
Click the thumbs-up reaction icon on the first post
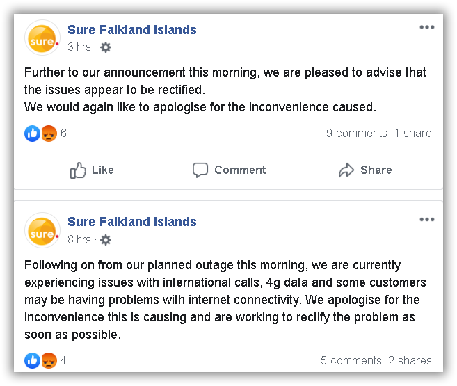[x=33, y=134]
